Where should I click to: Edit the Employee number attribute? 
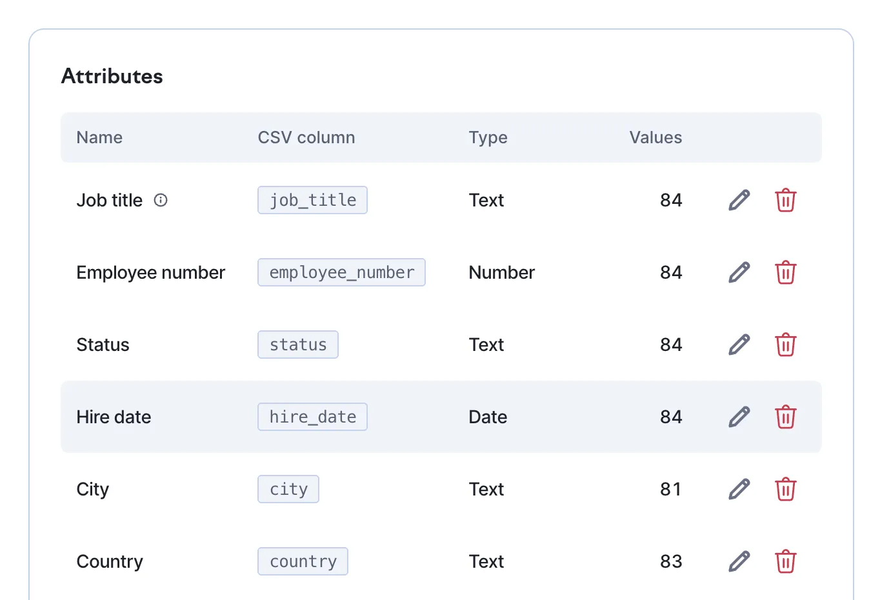point(739,272)
